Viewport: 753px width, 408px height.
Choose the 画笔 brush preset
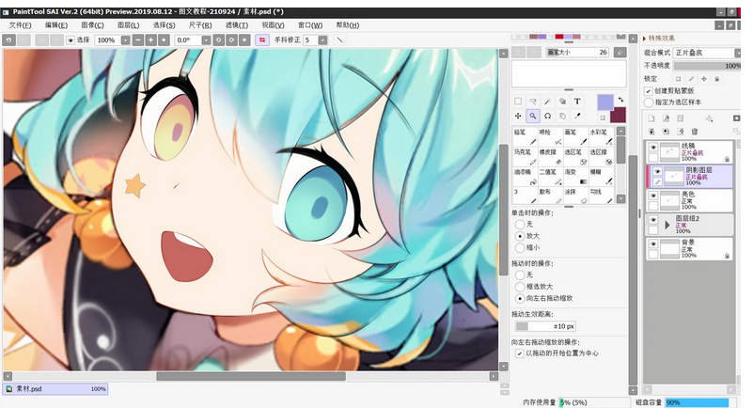click(x=575, y=136)
